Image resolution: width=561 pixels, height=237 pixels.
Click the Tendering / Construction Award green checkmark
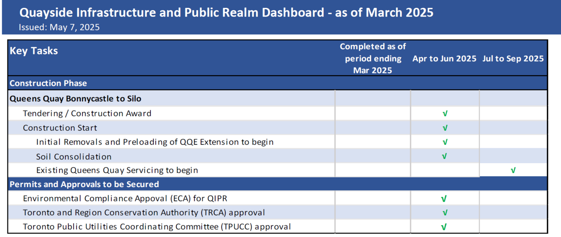click(x=445, y=114)
